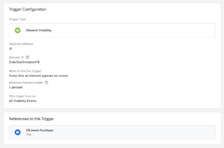
Task: Select the 'All Visibility Events' setting
Action: click(23, 101)
